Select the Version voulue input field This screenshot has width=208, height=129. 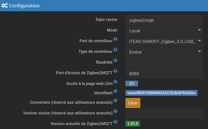coord(164,113)
